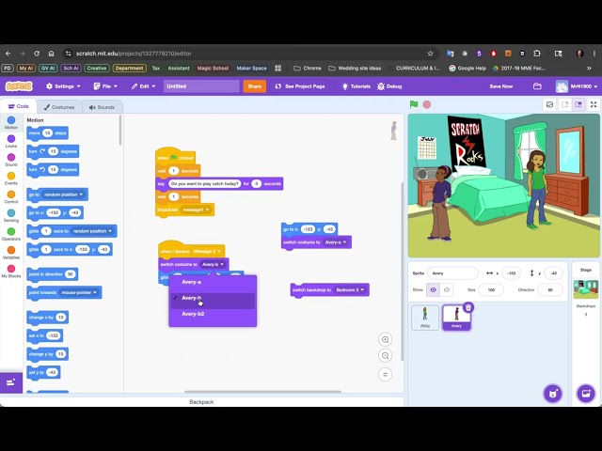Reset workspace zoom to default
602x451 pixels.
(x=385, y=374)
